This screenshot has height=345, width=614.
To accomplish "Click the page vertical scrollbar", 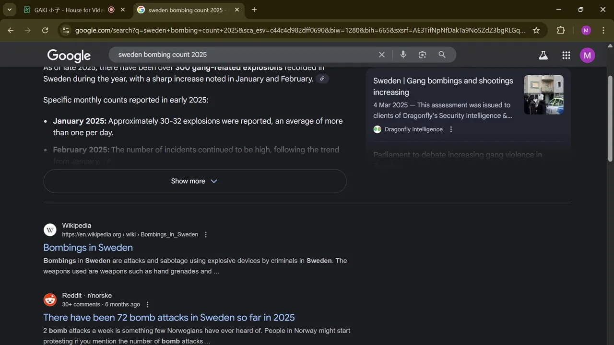I will [610, 118].
